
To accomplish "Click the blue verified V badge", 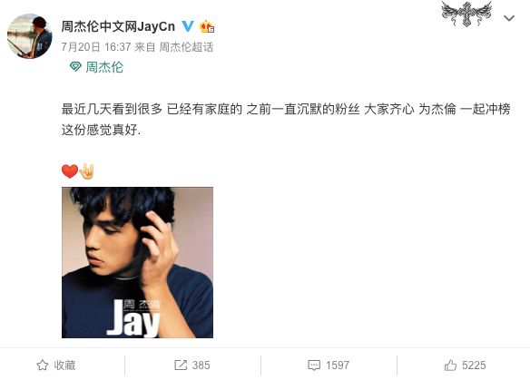I will (x=188, y=26).
